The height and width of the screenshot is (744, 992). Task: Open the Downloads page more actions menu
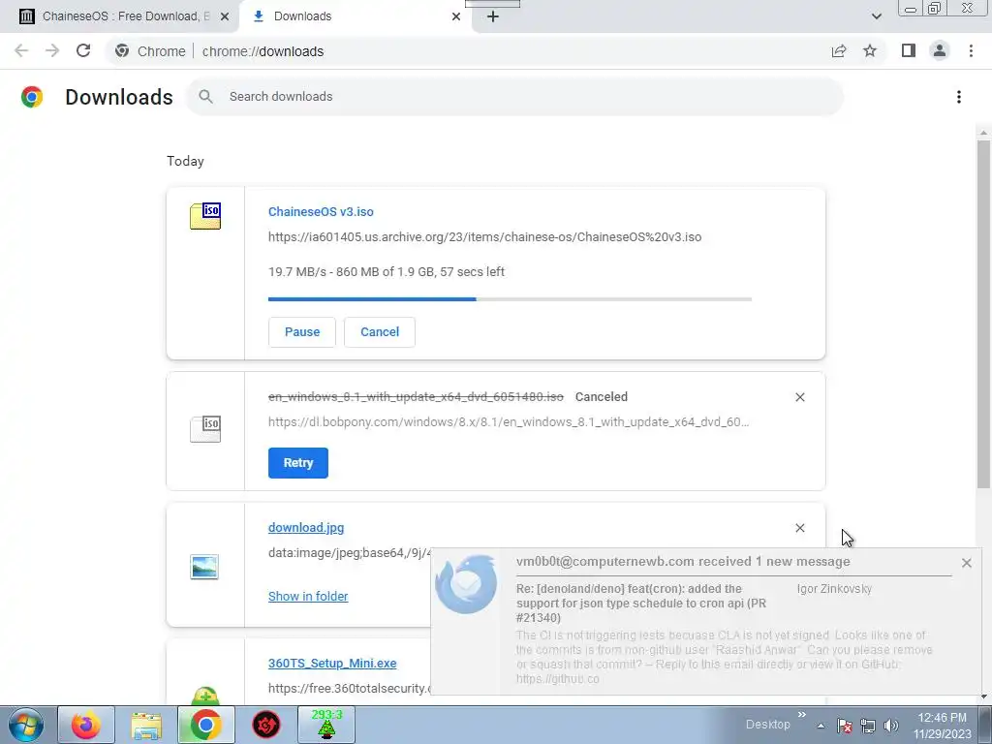pyautogui.click(x=958, y=97)
